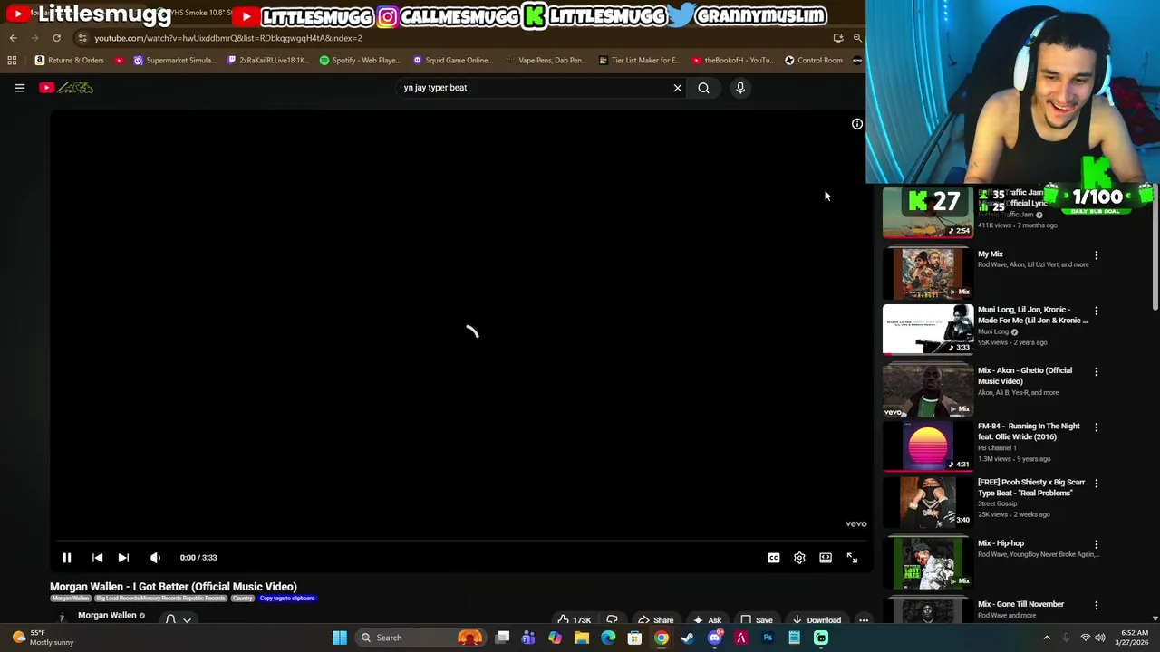Open Morgan Wallen channel name
The width and height of the screenshot is (1160, 652).
pos(107,616)
